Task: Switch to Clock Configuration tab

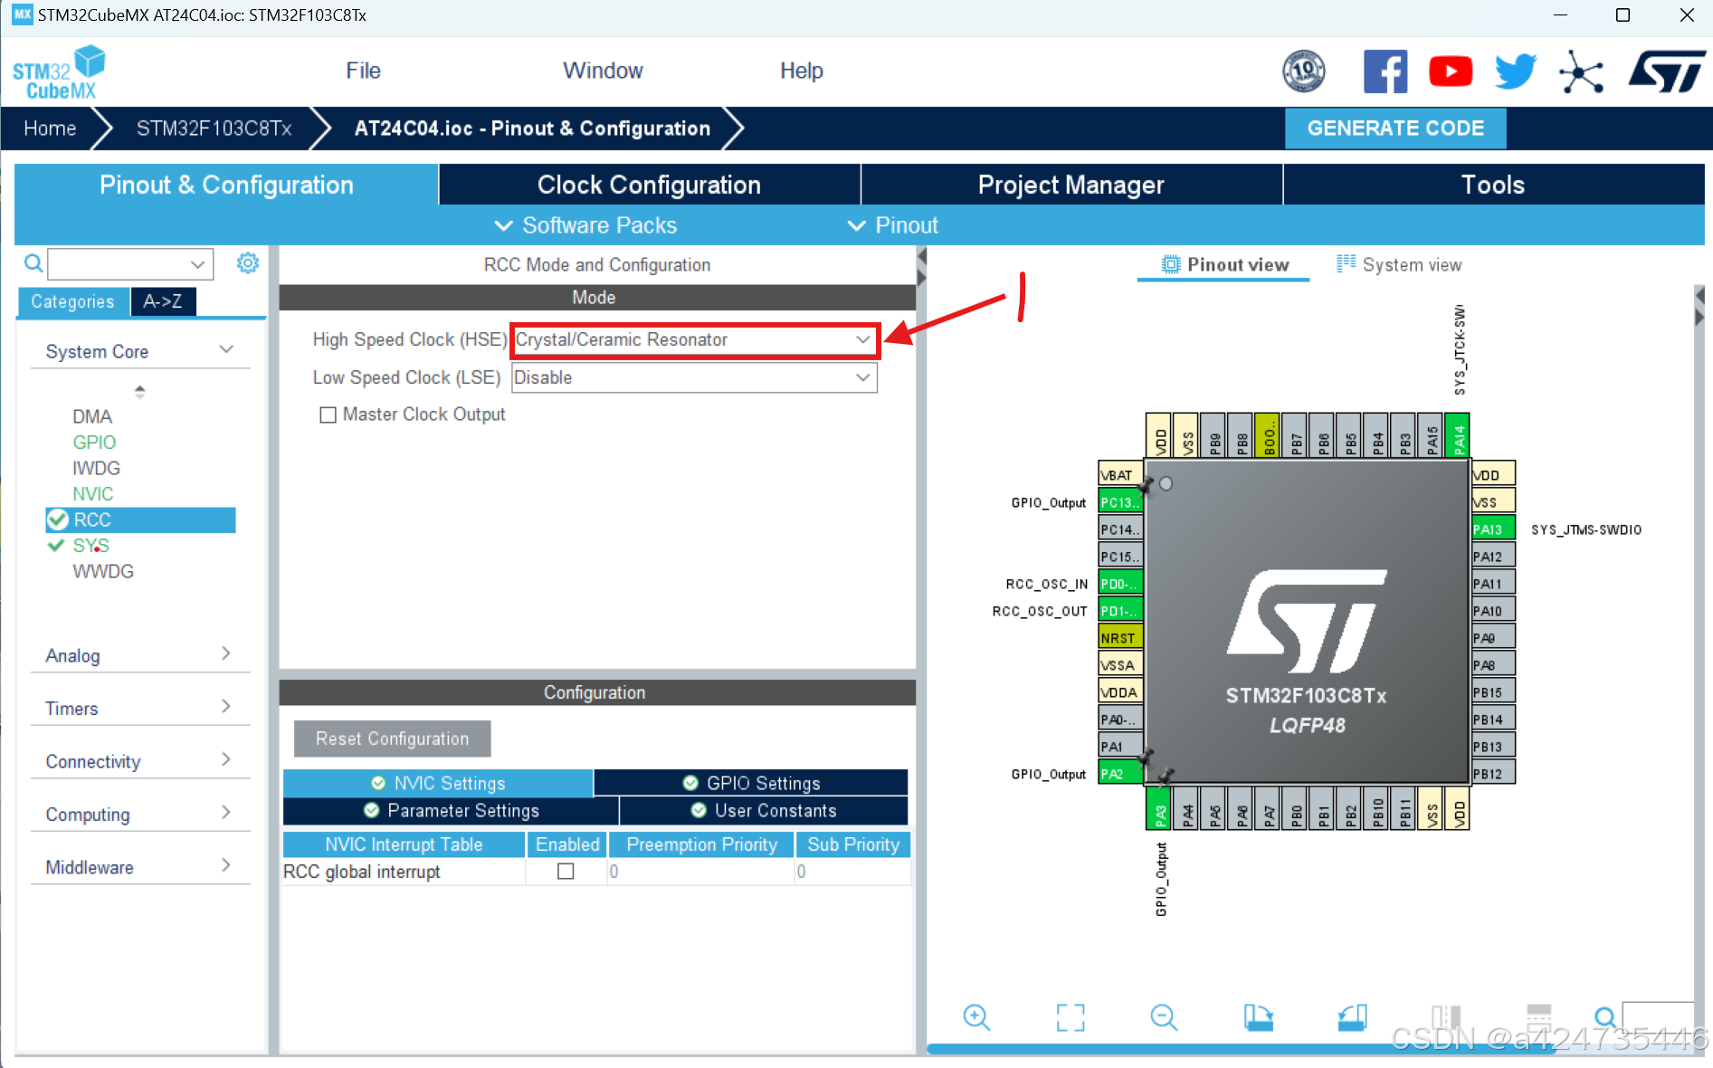Action: pos(649,185)
